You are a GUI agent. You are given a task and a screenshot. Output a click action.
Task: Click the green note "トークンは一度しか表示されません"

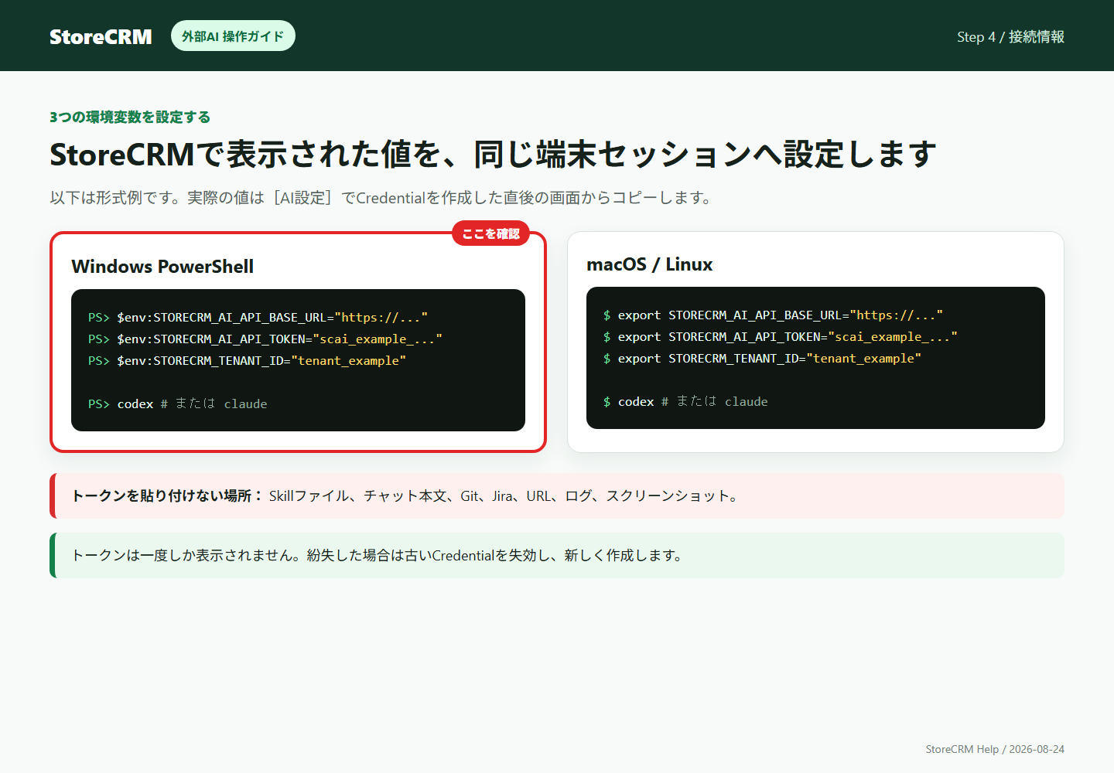point(557,555)
